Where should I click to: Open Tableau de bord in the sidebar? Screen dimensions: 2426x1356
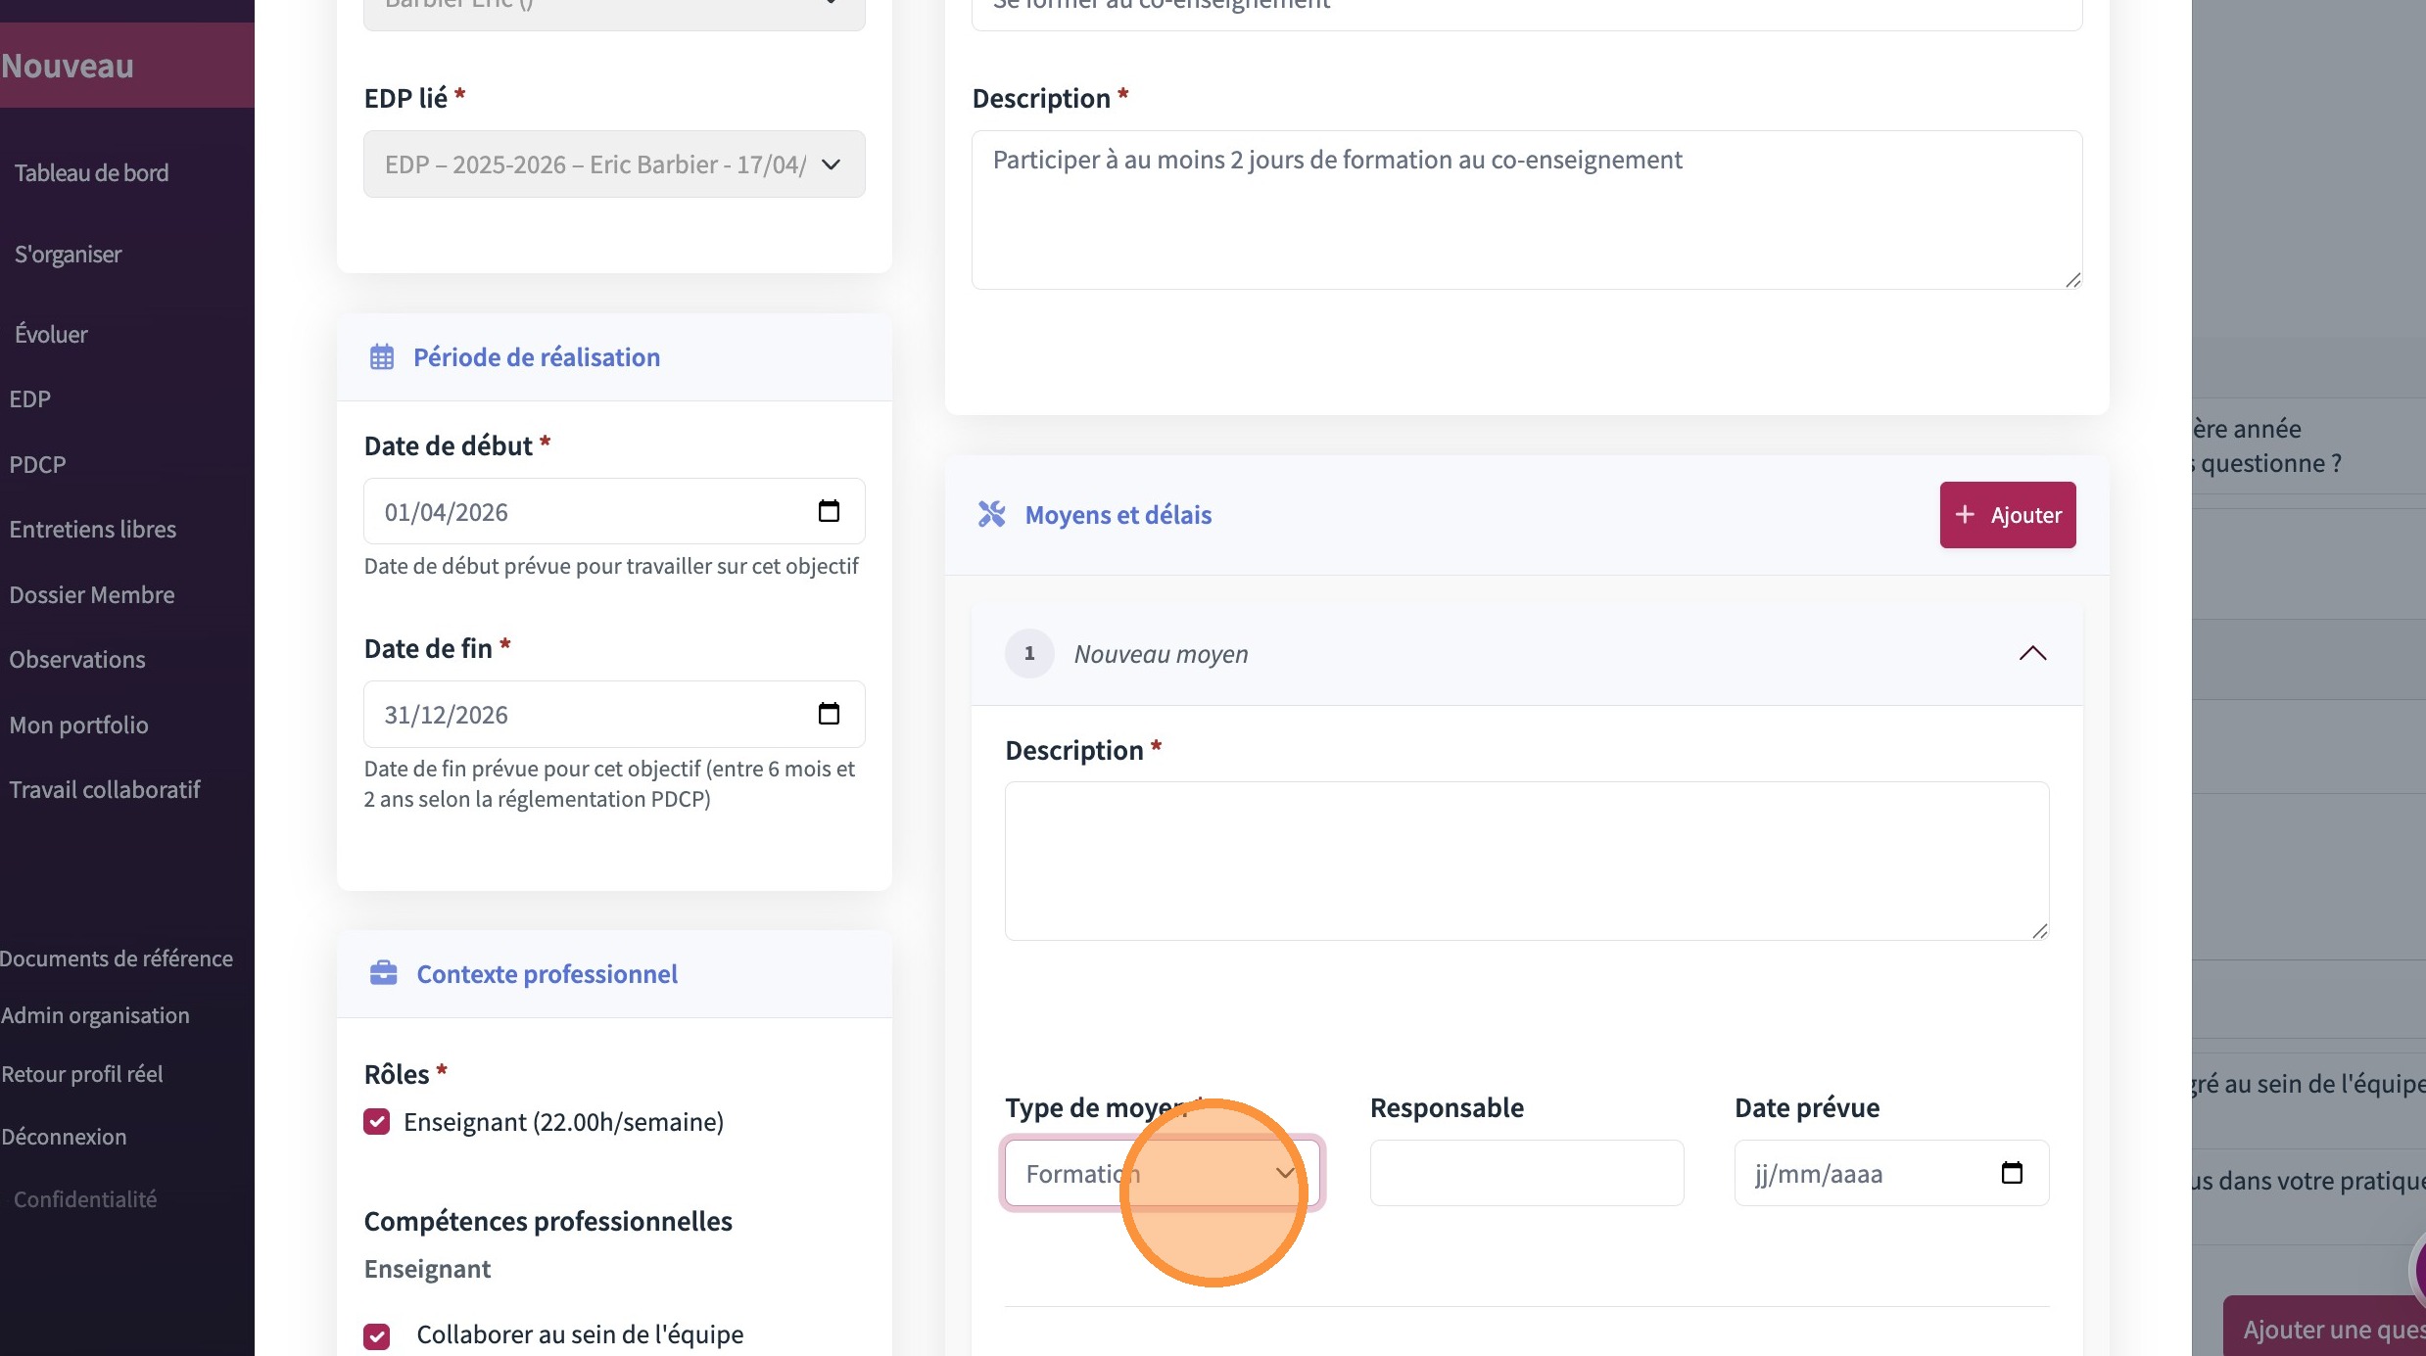(91, 173)
